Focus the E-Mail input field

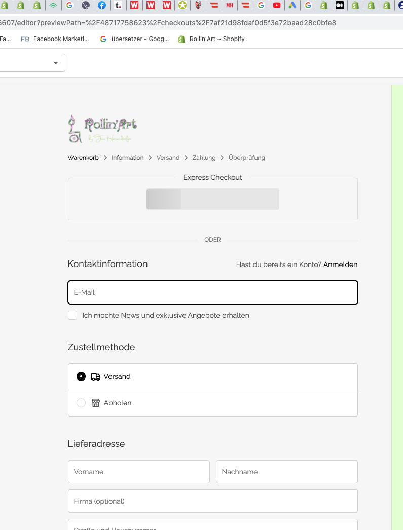[x=212, y=292]
